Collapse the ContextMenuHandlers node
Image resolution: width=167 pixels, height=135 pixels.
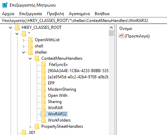(x=30, y=59)
